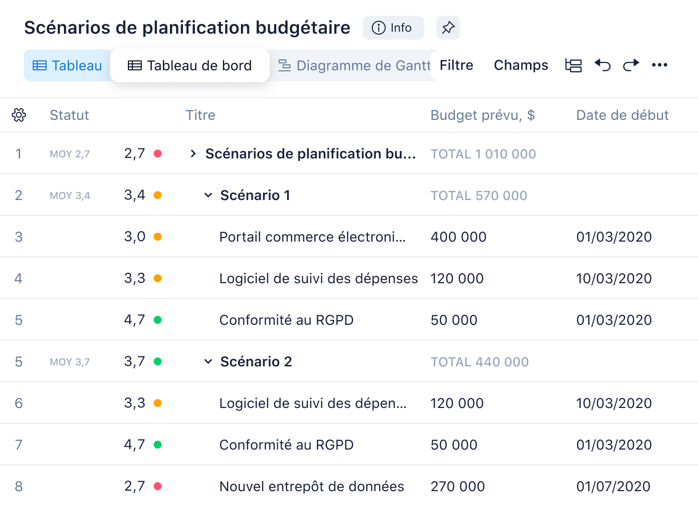The height and width of the screenshot is (507, 698).
Task: Select Conformité au RGPD in row 7
Action: coord(286,445)
